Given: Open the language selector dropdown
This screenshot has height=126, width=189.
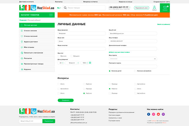Looking at the screenshot, I should tap(59, 8).
